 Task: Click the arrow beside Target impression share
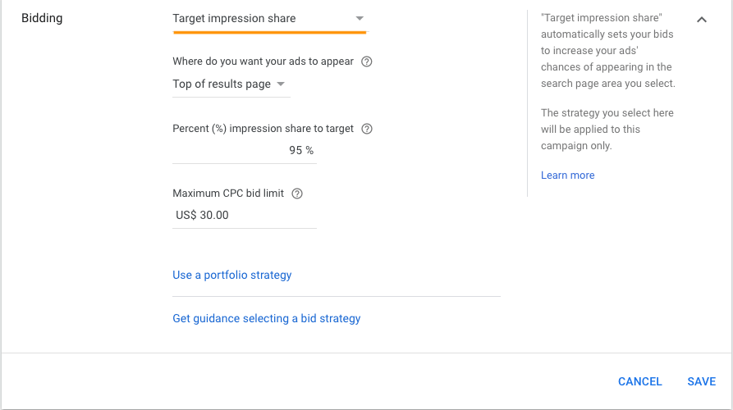click(360, 18)
